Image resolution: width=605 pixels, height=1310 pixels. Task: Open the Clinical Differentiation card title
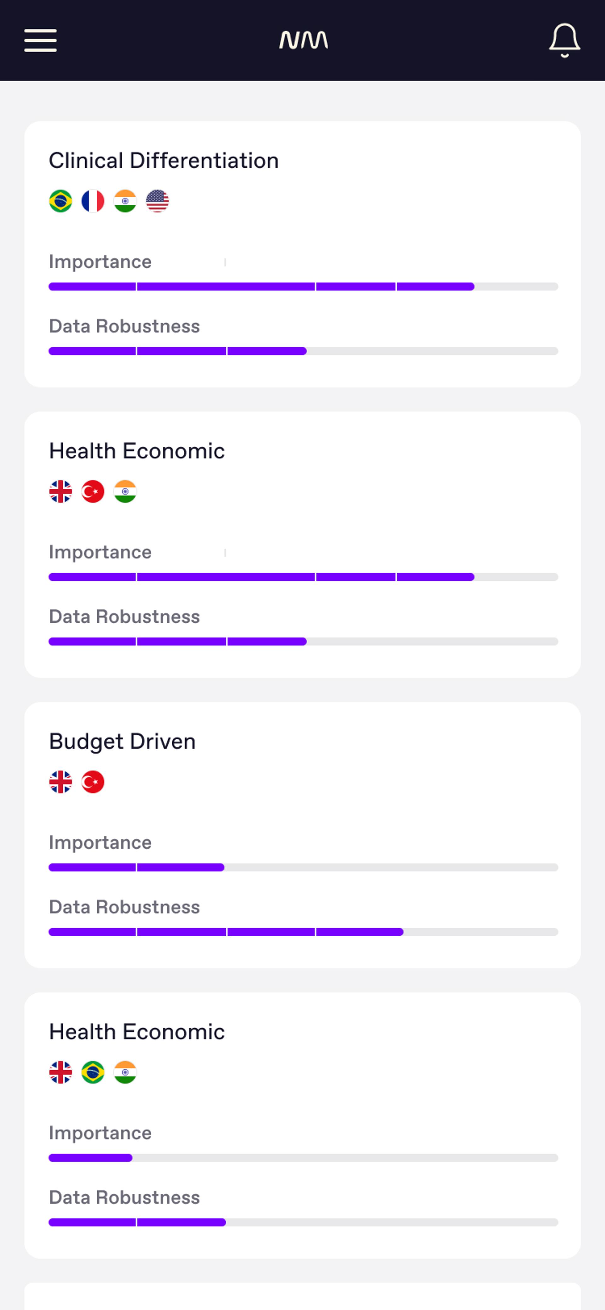pyautogui.click(x=164, y=161)
